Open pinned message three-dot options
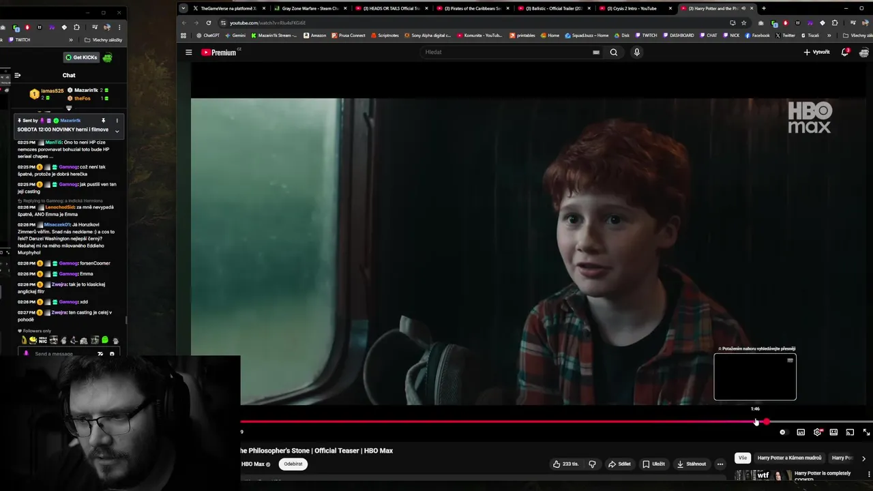This screenshot has height=491, width=873. [x=117, y=120]
